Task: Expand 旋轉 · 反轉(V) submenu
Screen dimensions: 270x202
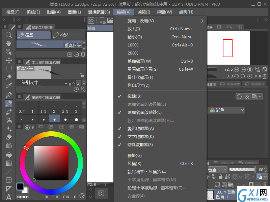Action: 160,21
